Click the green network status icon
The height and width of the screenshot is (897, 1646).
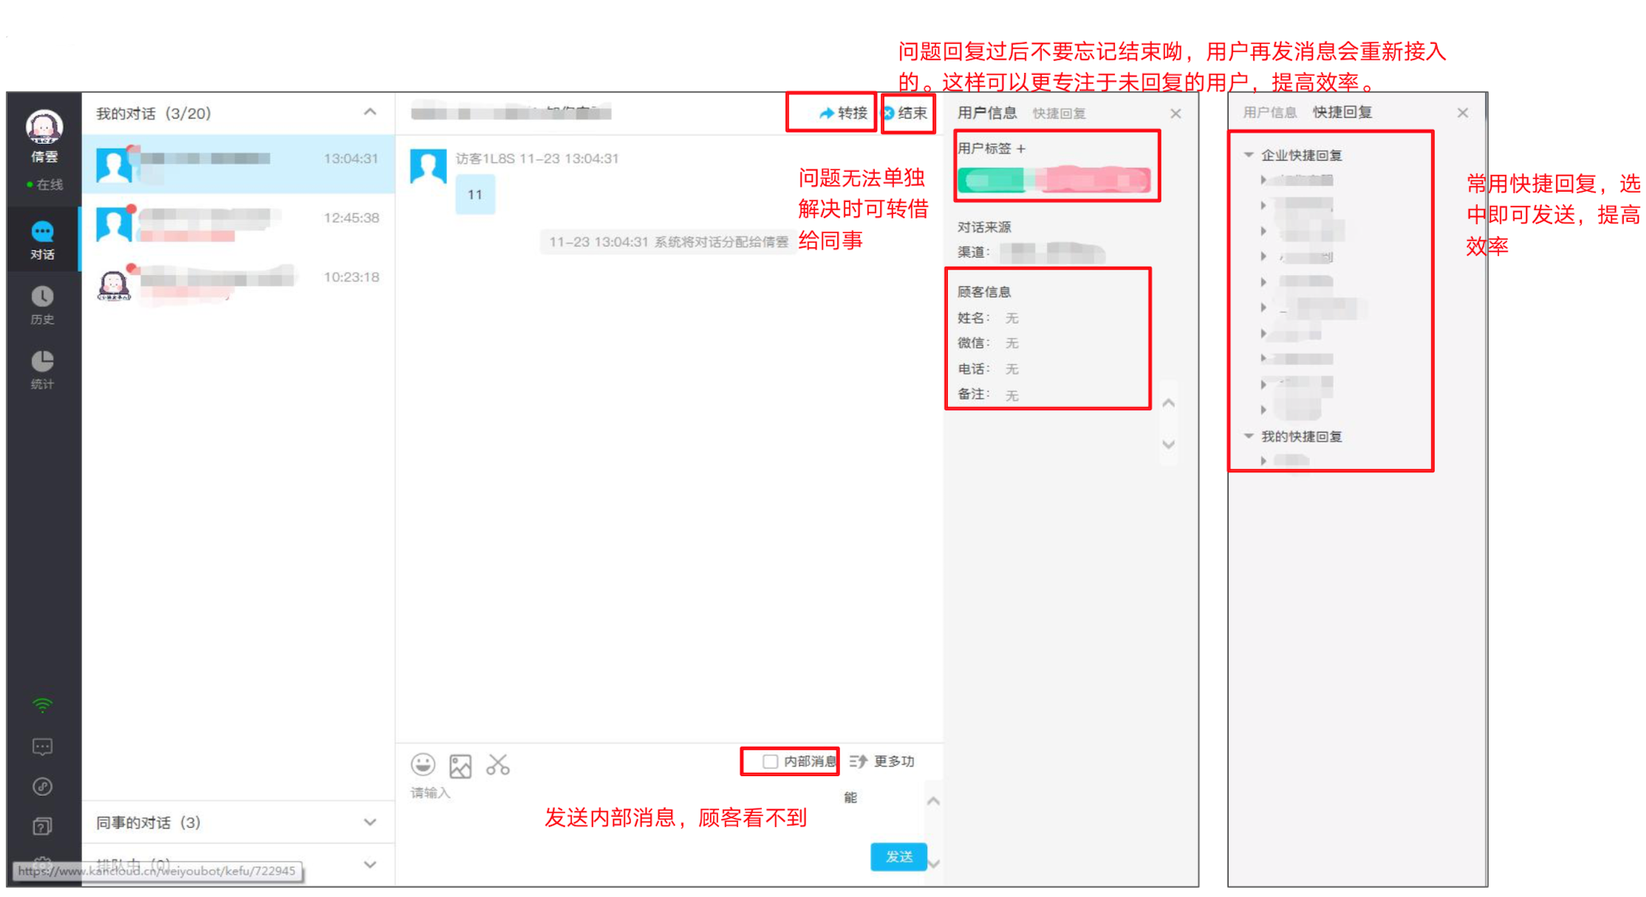[x=43, y=704]
